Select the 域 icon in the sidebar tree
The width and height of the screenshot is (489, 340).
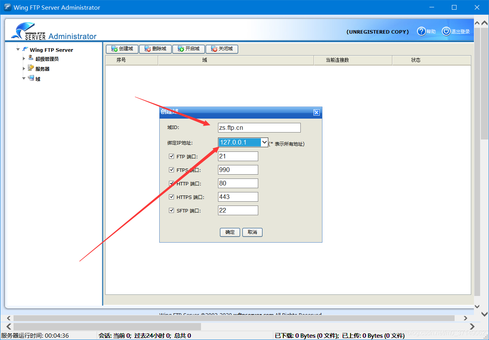click(31, 78)
